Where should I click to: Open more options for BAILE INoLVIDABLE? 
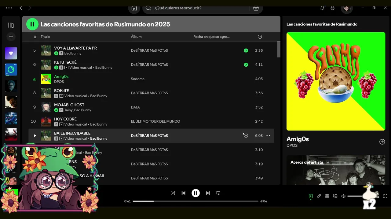[268, 136]
